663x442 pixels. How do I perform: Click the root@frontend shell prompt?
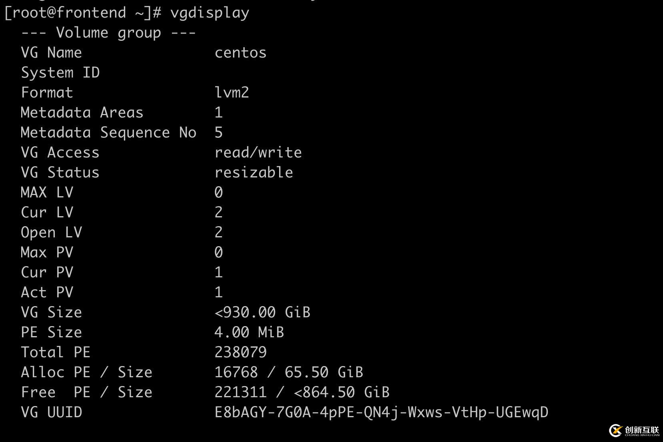tap(83, 13)
